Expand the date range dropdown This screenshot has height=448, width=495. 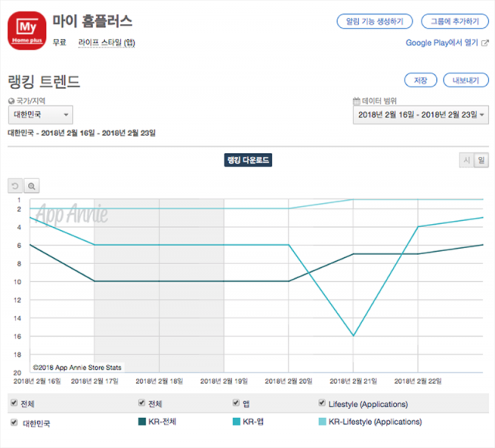click(x=420, y=115)
